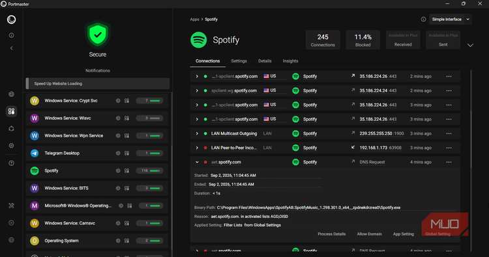Open more options for spclient.wg.spotify.com row

pyautogui.click(x=449, y=90)
